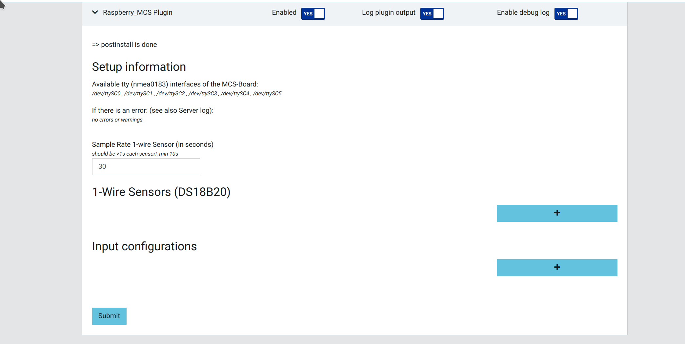The height and width of the screenshot is (344, 685).
Task: Toggle the Enabled YES switch
Action: pyautogui.click(x=313, y=13)
